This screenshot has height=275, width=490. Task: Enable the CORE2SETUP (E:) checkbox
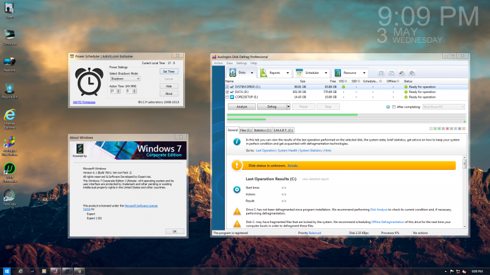coord(227,97)
